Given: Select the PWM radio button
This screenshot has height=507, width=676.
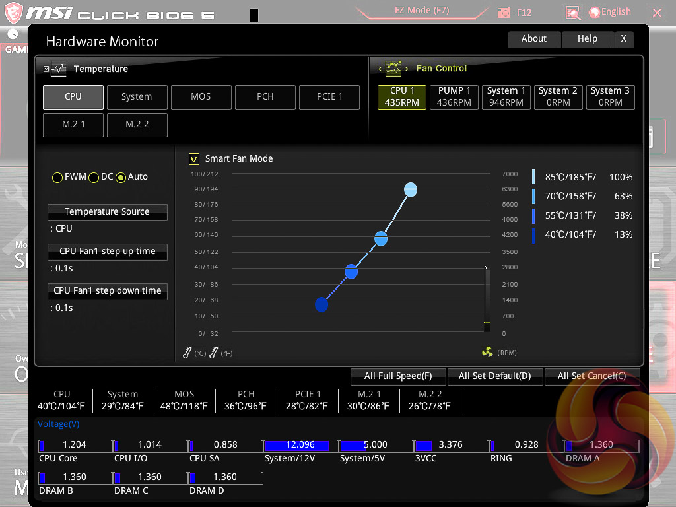Looking at the screenshot, I should 57,177.
